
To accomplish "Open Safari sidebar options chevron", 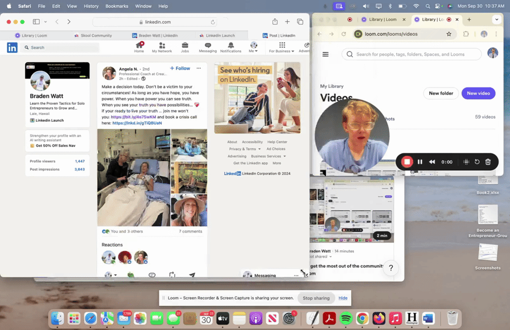I will [x=45, y=22].
